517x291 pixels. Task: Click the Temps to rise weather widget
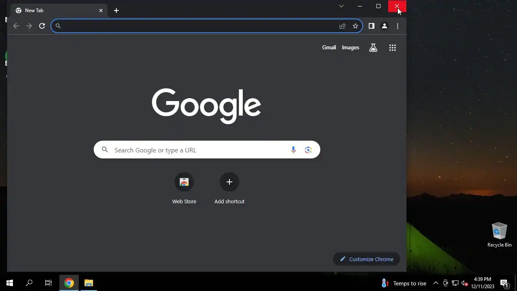coord(404,283)
